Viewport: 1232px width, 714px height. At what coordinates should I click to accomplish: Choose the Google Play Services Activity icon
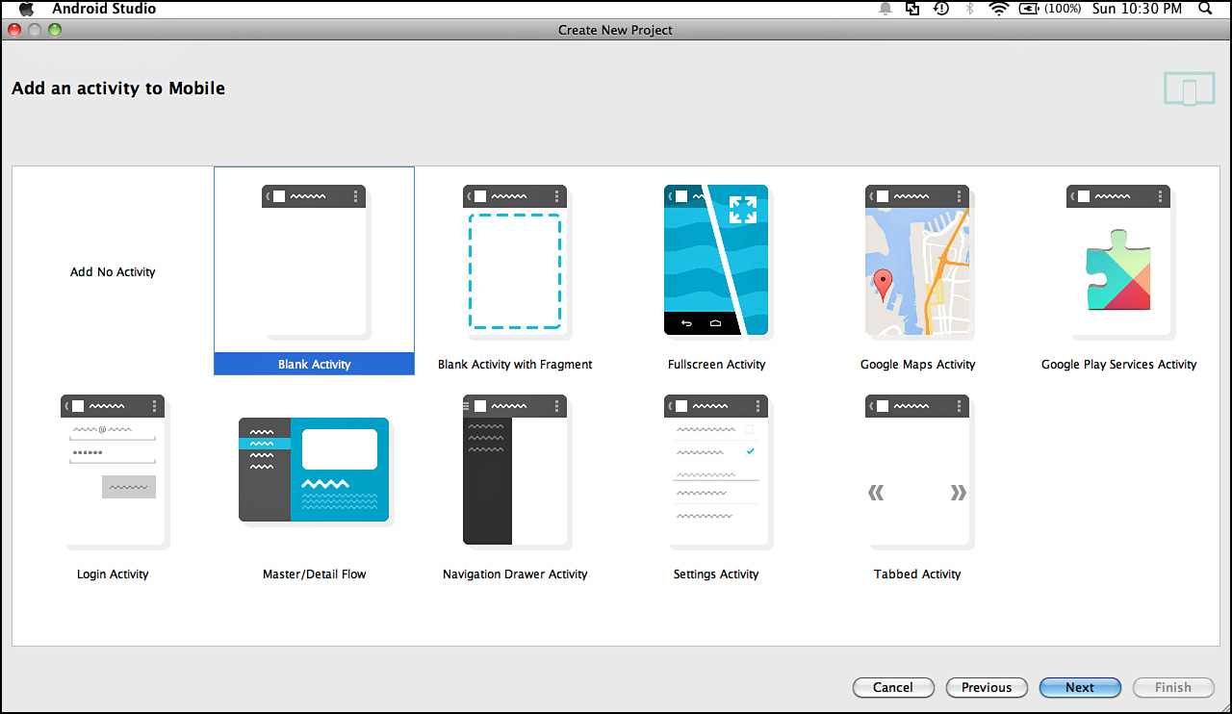1120,261
